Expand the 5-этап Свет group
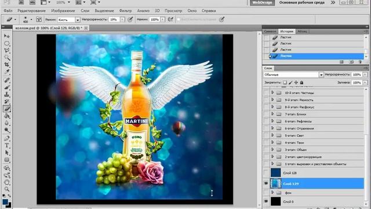This screenshot has width=371, height=209. [272, 135]
